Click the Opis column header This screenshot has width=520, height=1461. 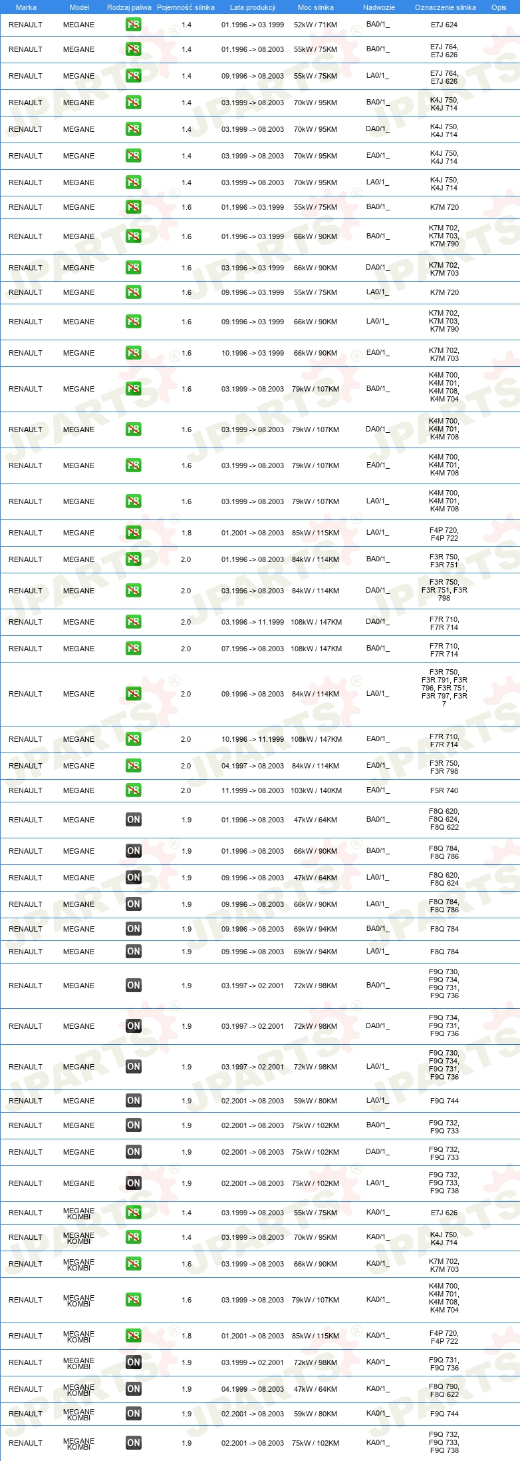pos(499,7)
